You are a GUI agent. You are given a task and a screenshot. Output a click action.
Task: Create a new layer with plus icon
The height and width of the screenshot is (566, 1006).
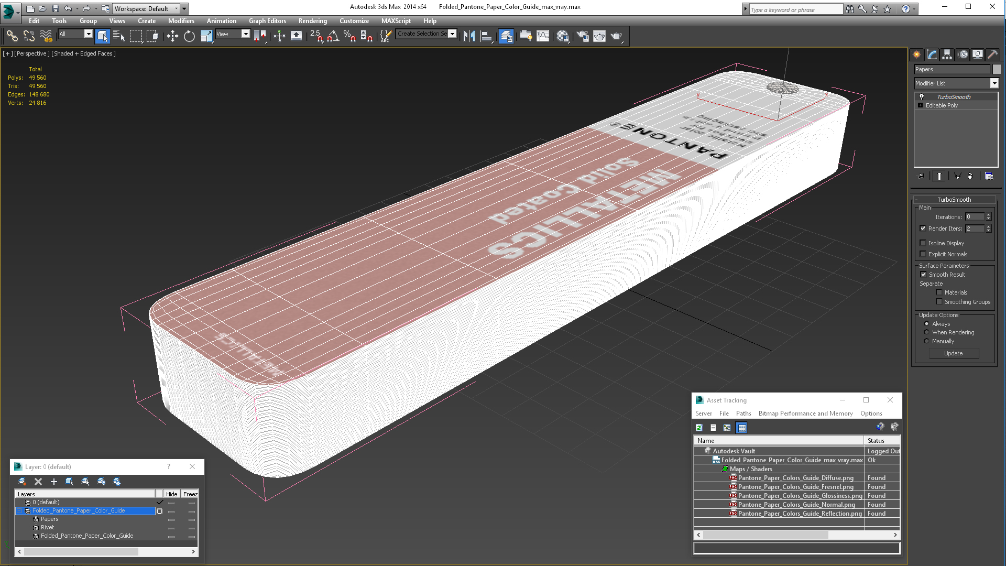click(x=53, y=482)
